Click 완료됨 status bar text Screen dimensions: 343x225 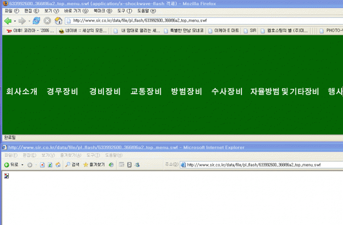10,137
